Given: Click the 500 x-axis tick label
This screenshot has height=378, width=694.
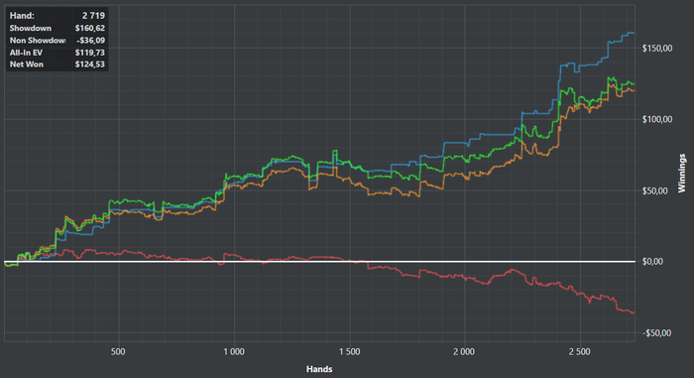Looking at the screenshot, I should tap(118, 352).
